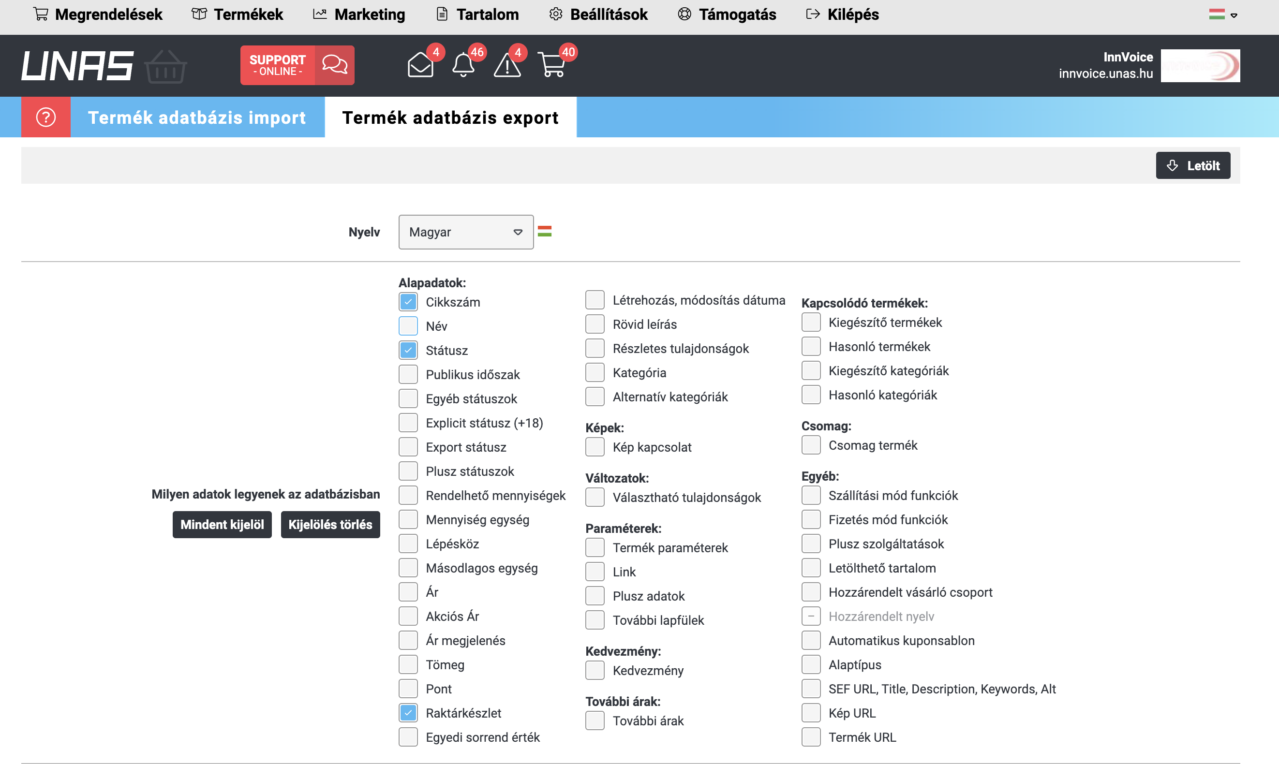Click the InnVoice shop logo thumbnail
Image resolution: width=1279 pixels, height=764 pixels.
(1200, 66)
